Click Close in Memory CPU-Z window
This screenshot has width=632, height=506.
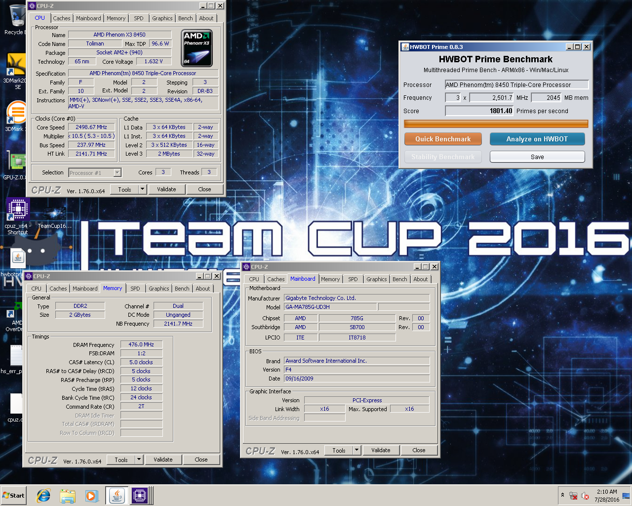[x=201, y=460]
